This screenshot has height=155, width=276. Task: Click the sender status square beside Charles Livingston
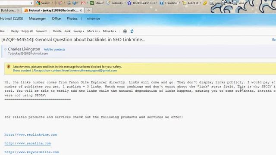point(6,50)
